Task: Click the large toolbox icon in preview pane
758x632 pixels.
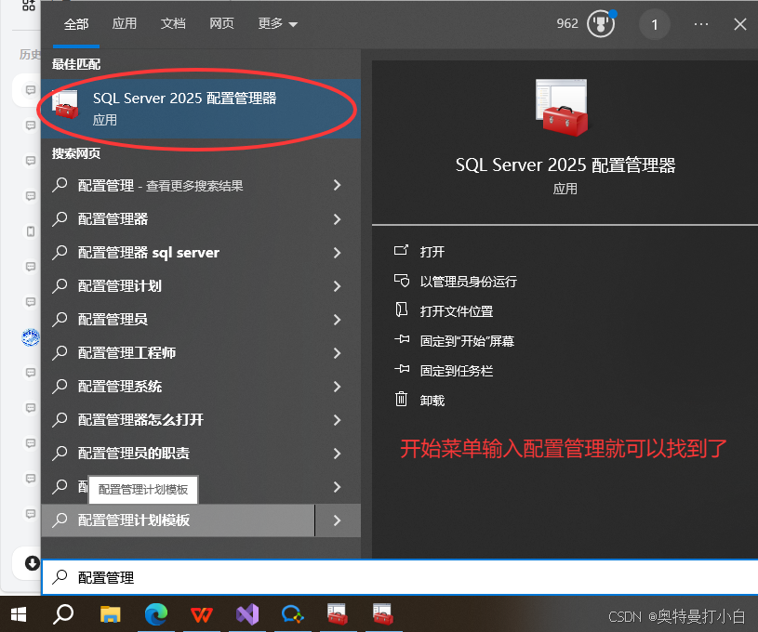Action: 562,107
